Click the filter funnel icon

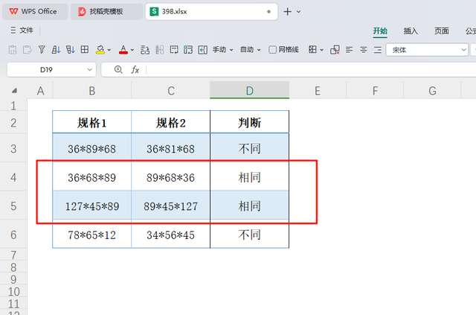pyautogui.click(x=42, y=50)
